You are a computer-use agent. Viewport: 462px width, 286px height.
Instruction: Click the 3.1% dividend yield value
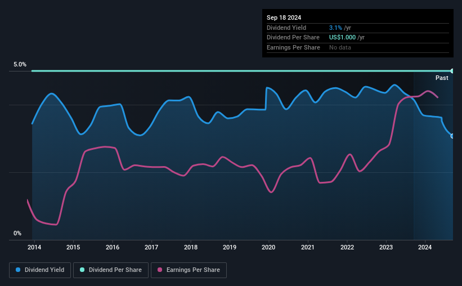point(335,28)
